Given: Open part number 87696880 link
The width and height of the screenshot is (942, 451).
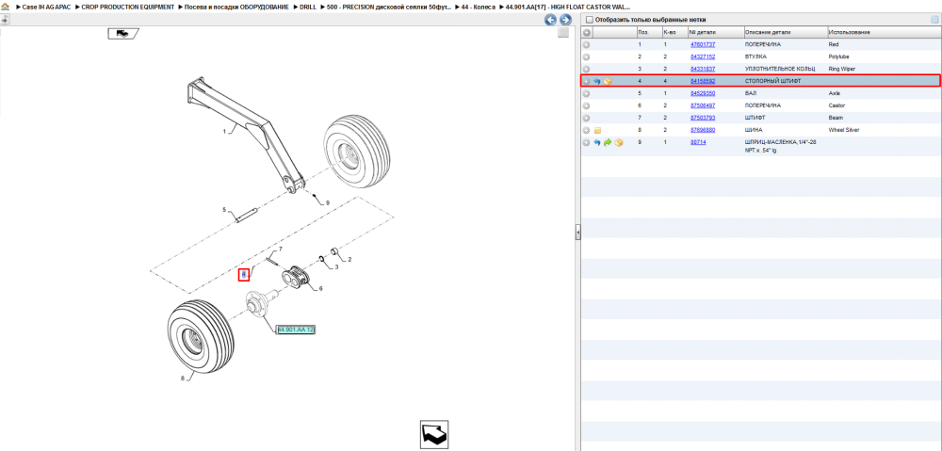Looking at the screenshot, I should pos(703,130).
